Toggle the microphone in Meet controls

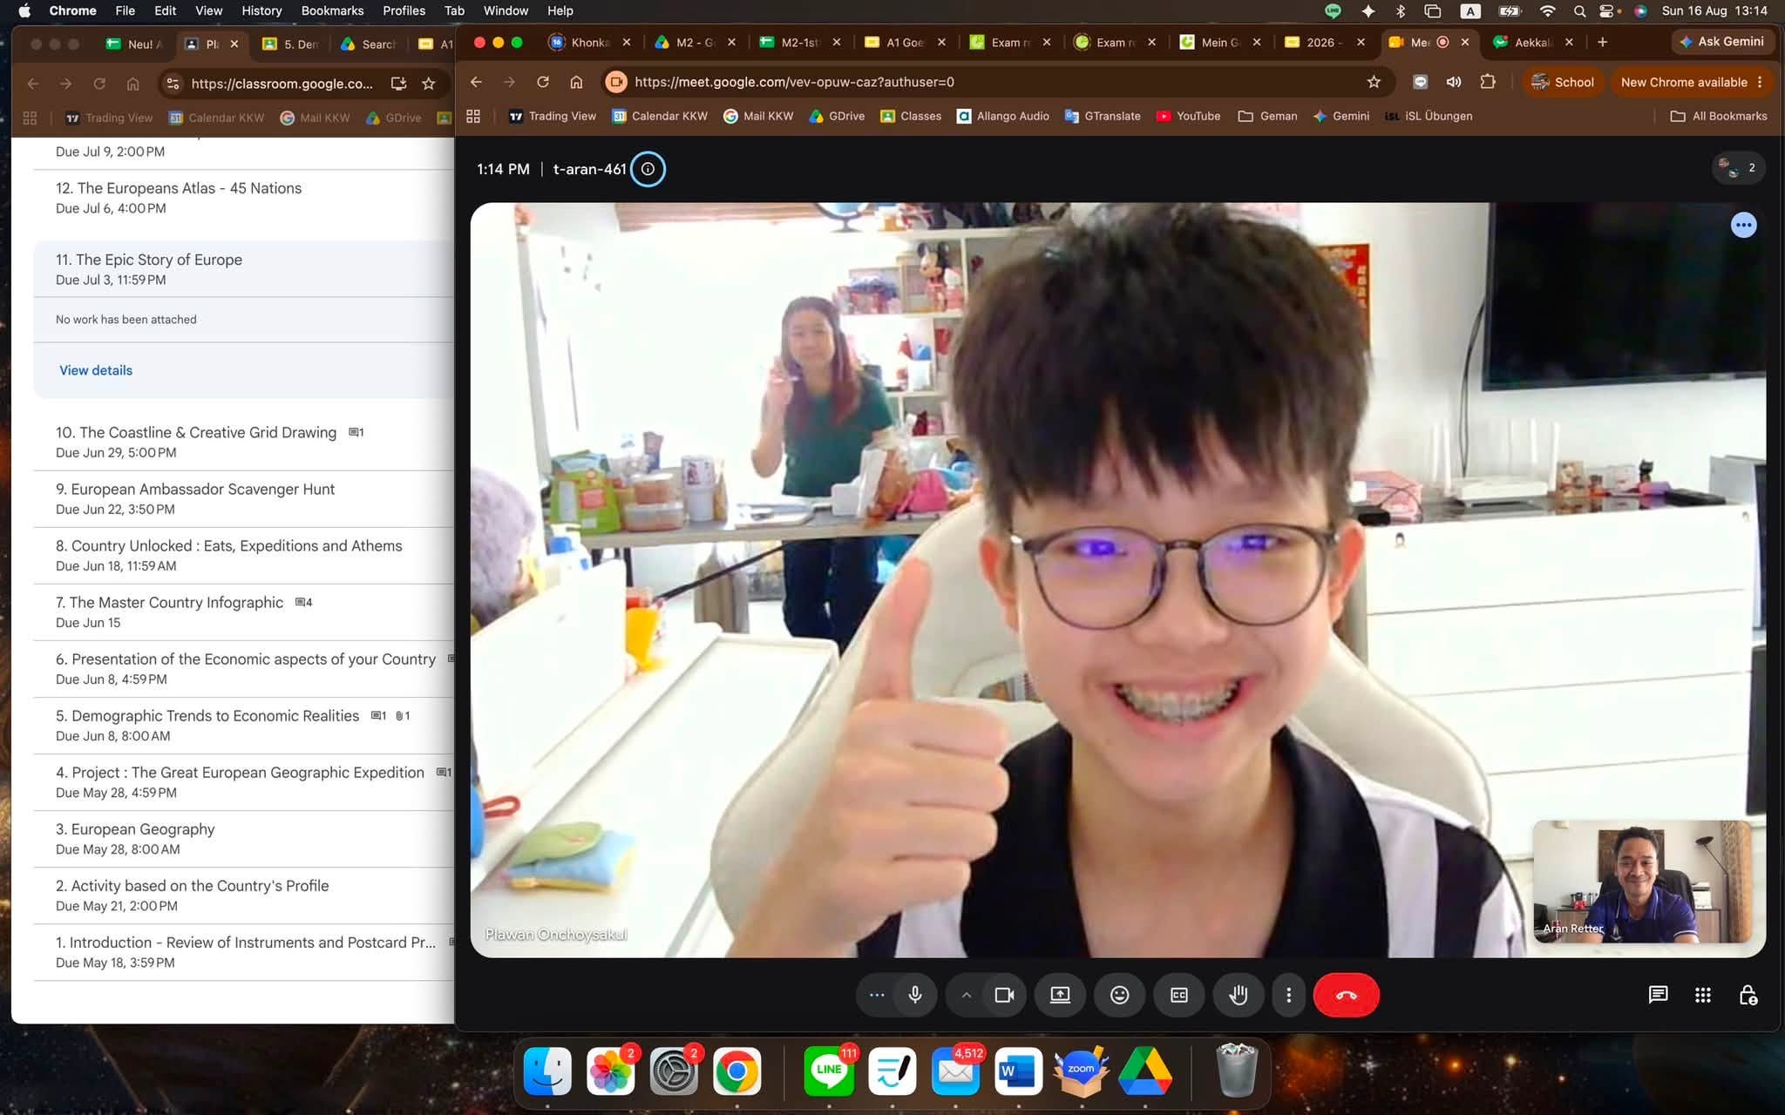tap(915, 995)
